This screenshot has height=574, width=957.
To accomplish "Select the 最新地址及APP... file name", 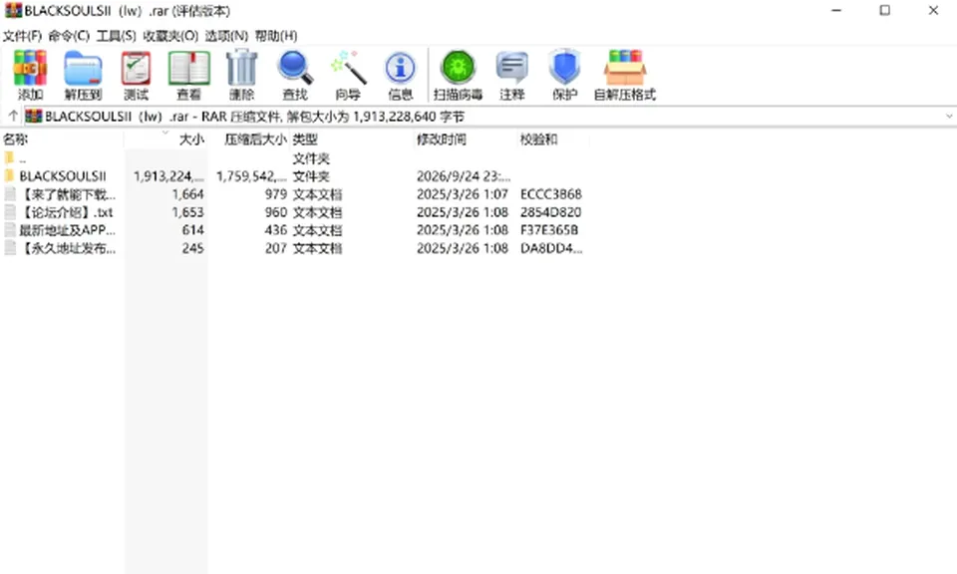I will click(67, 230).
